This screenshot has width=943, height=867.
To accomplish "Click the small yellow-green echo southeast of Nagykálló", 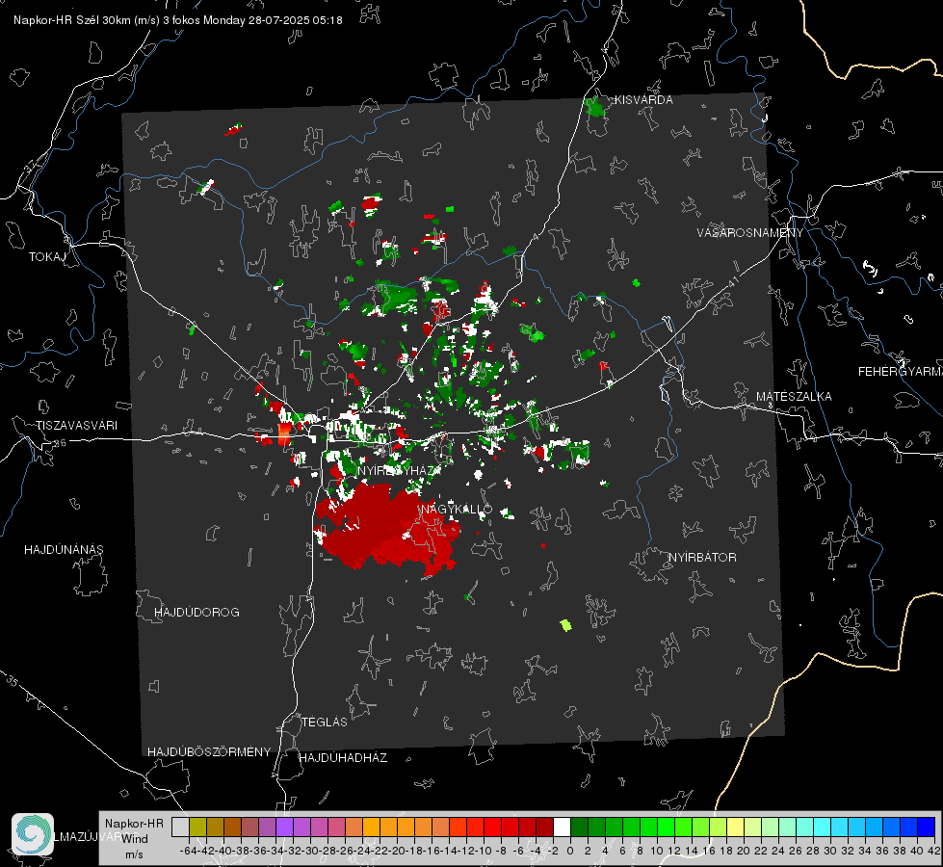I will 565,625.
